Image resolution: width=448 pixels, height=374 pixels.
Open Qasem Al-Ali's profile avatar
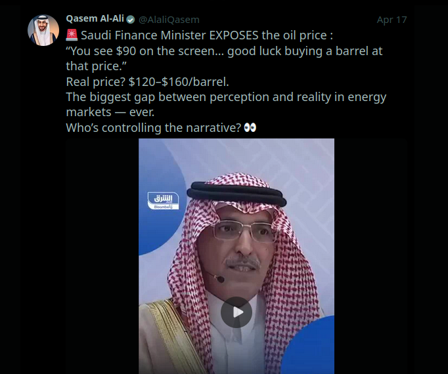coord(43,30)
